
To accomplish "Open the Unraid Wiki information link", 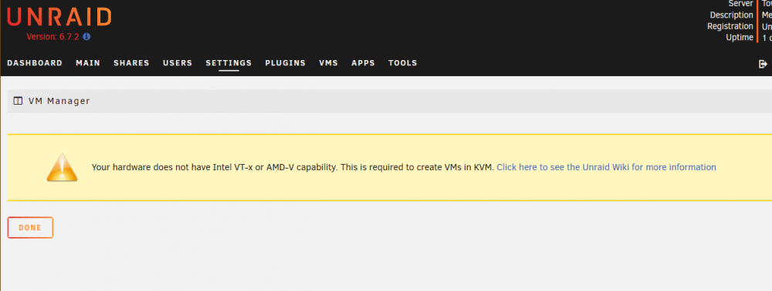I will point(606,167).
